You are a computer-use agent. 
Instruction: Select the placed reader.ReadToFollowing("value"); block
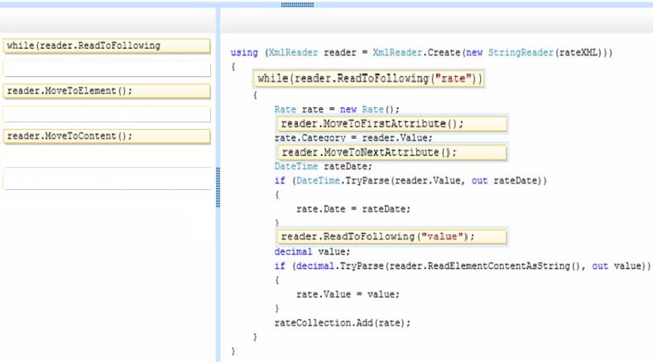pyautogui.click(x=392, y=236)
